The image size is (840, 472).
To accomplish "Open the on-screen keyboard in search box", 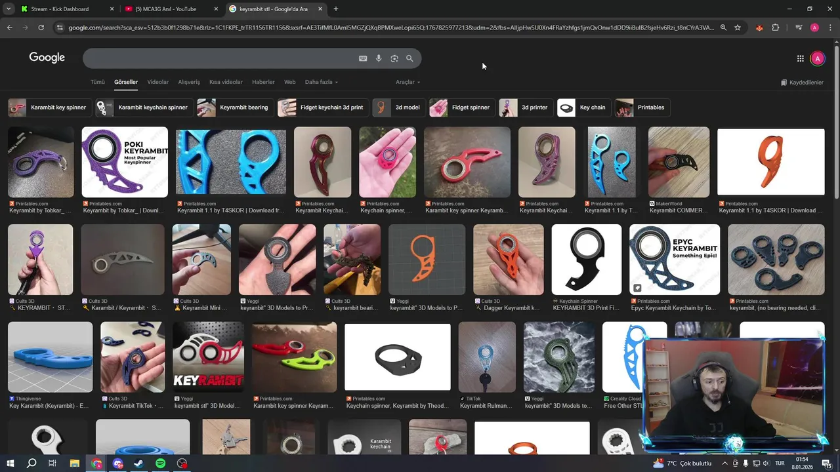I will click(x=363, y=58).
